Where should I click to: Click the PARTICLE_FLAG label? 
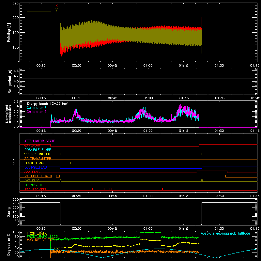click(37, 176)
